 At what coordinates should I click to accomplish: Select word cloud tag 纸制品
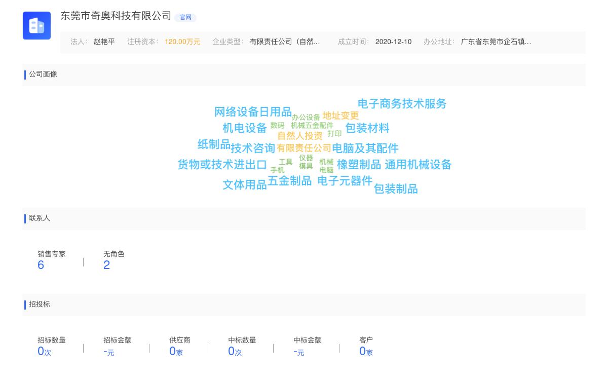[x=214, y=144]
